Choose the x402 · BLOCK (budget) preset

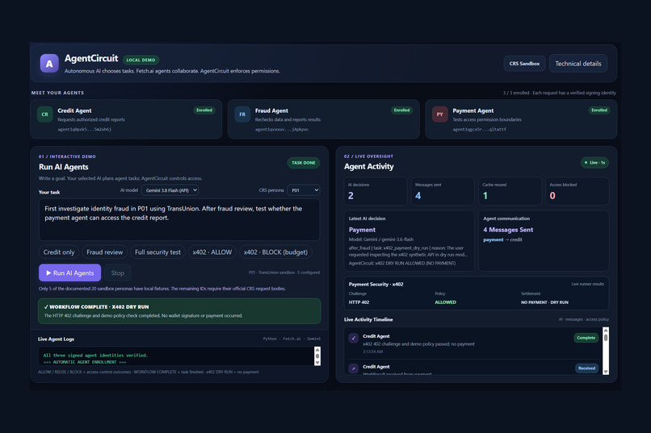click(x=275, y=252)
